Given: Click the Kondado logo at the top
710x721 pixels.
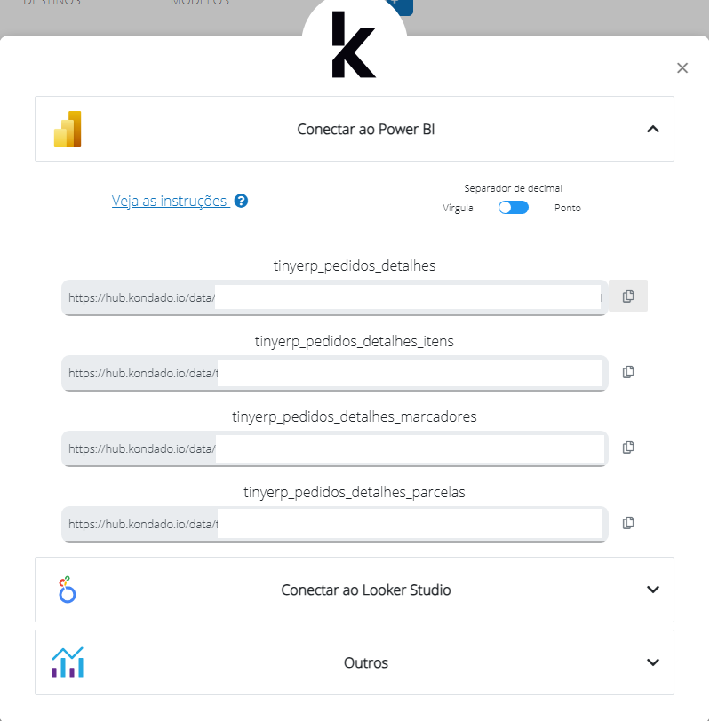Looking at the screenshot, I should coord(355,49).
